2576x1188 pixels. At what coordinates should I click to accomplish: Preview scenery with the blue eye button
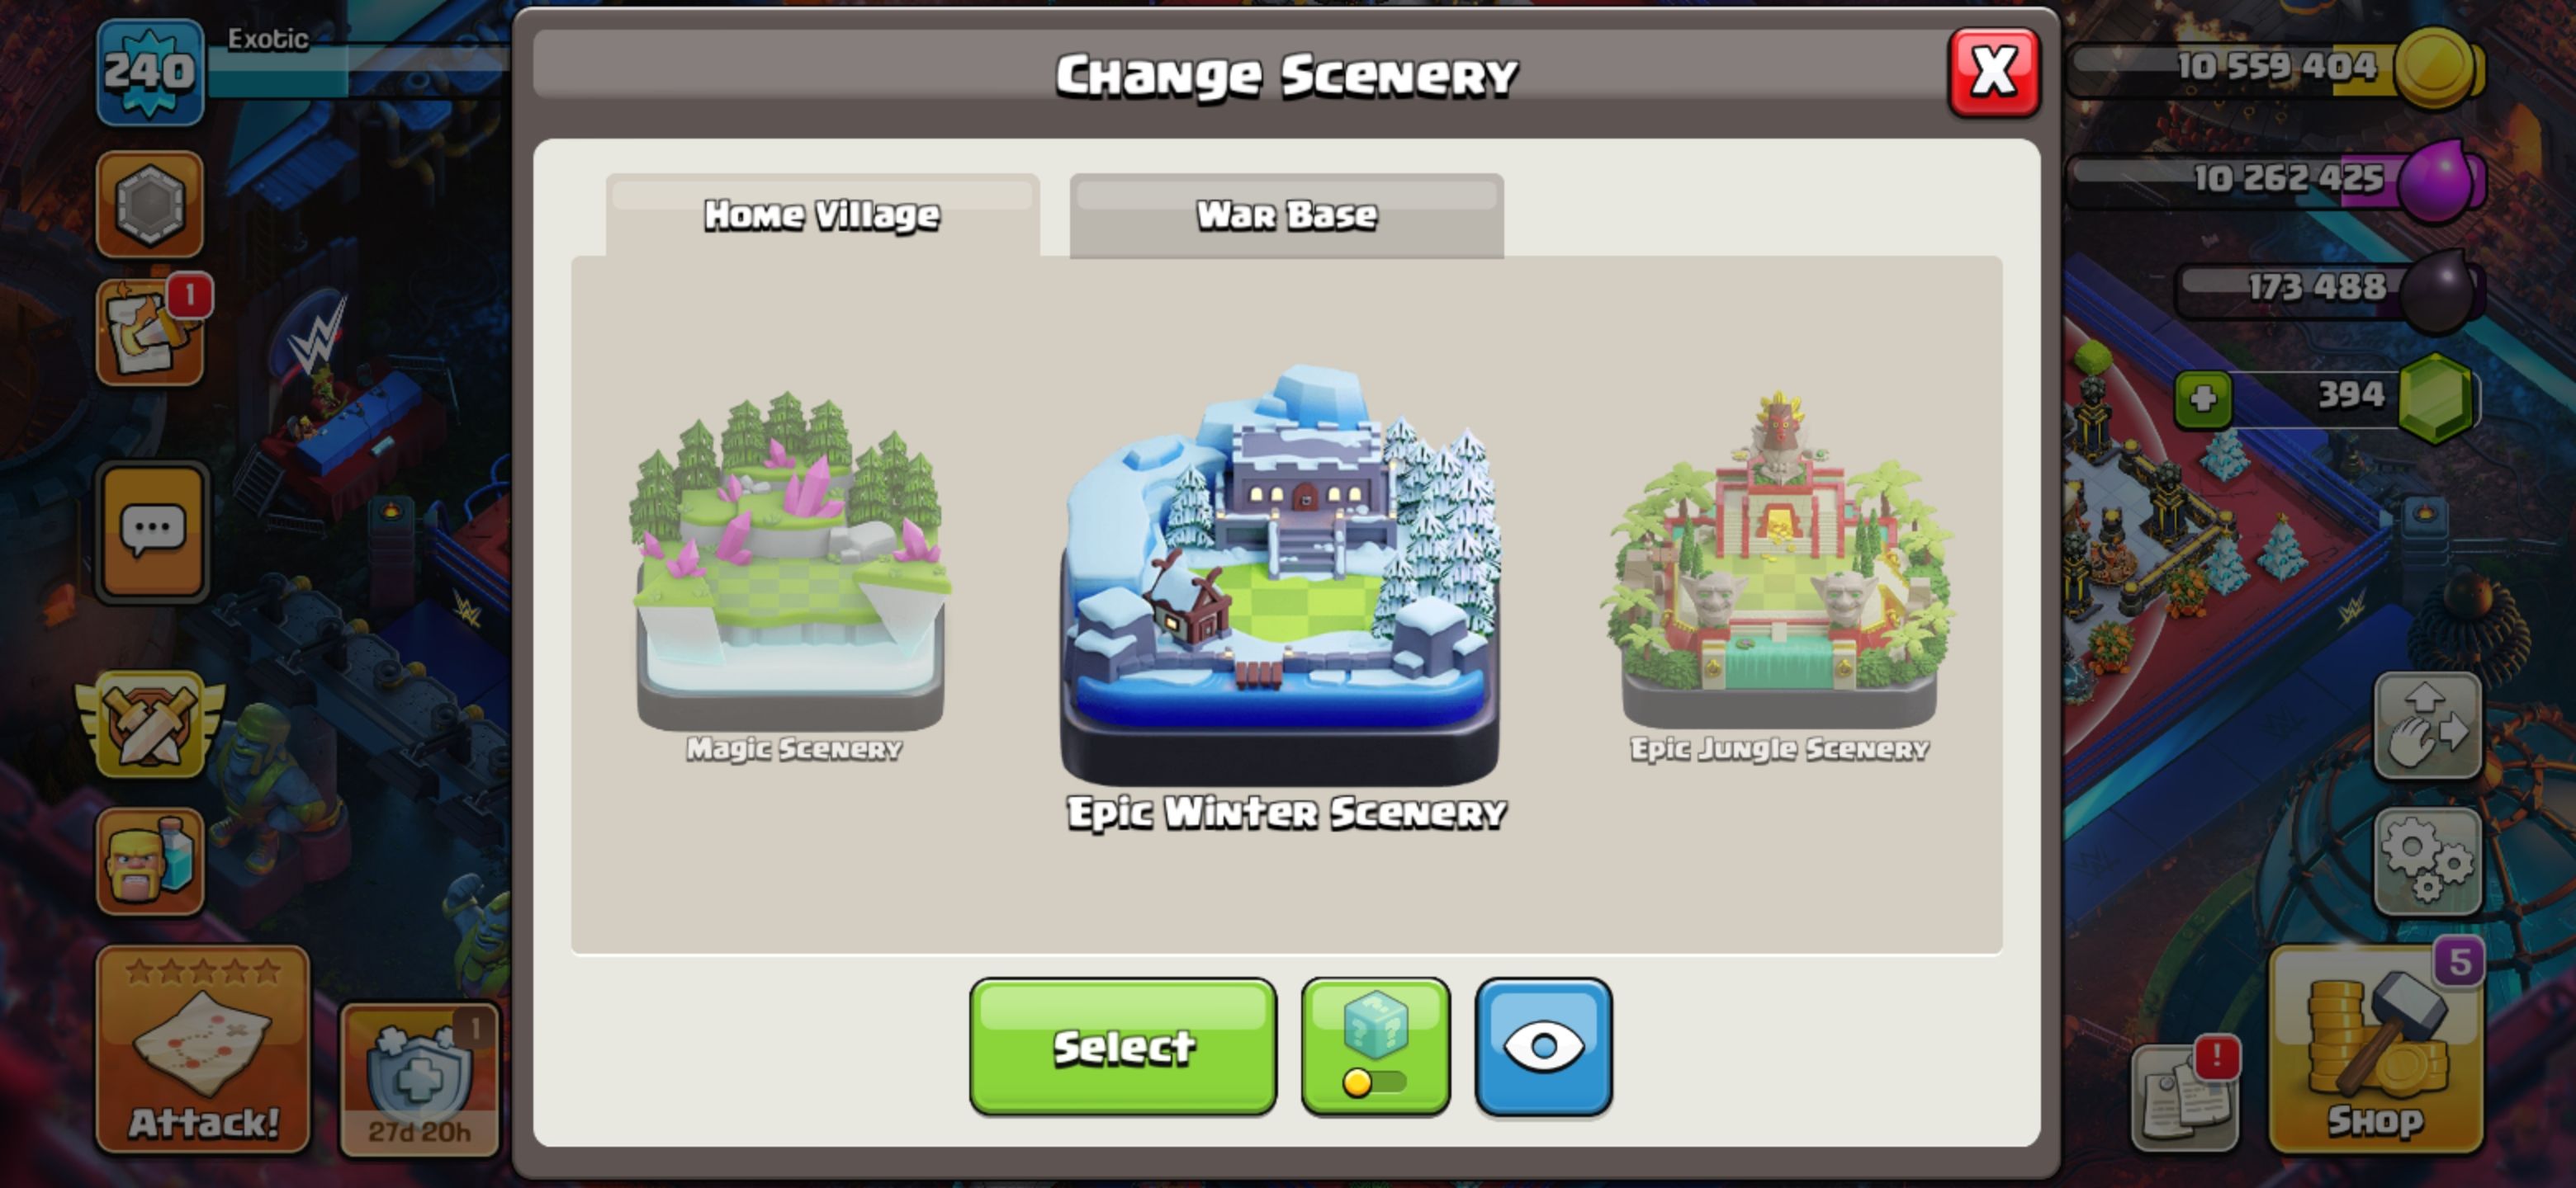point(1543,1046)
